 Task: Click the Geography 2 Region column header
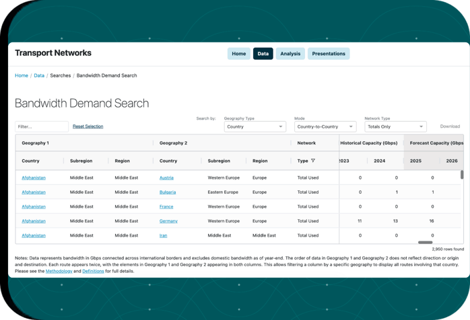(x=260, y=161)
